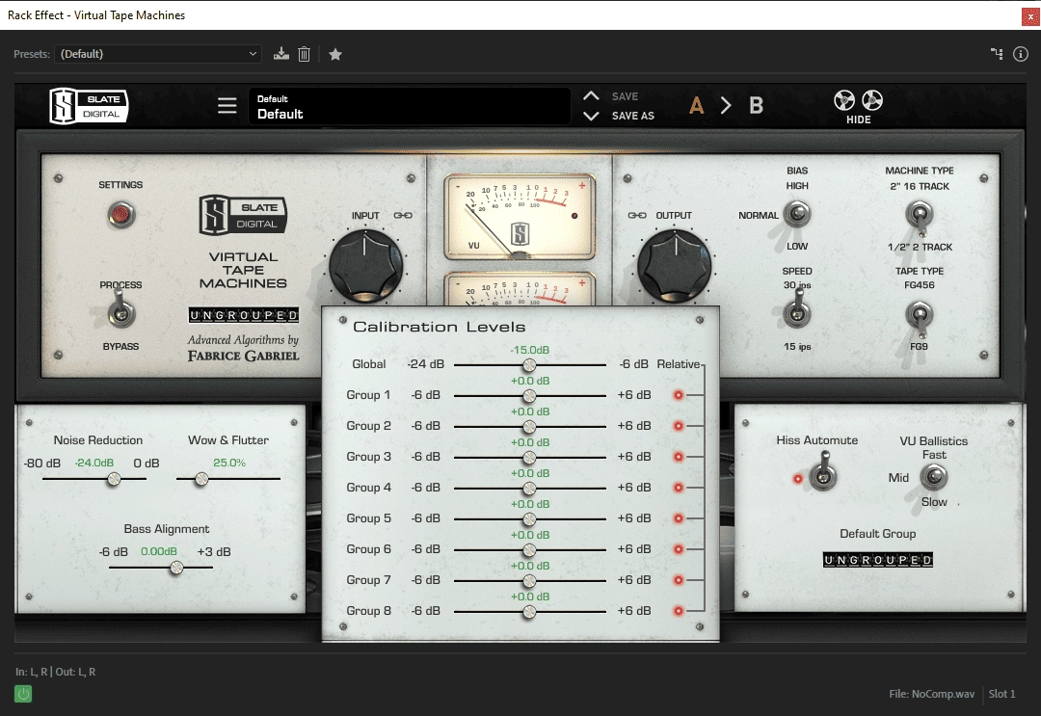Click the OUTPUT knob
Image resolution: width=1041 pixels, height=716 pixels.
point(675,266)
